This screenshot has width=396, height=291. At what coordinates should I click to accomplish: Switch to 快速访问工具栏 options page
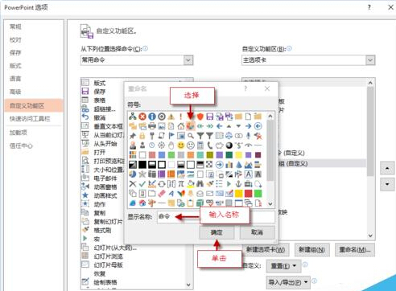point(30,119)
